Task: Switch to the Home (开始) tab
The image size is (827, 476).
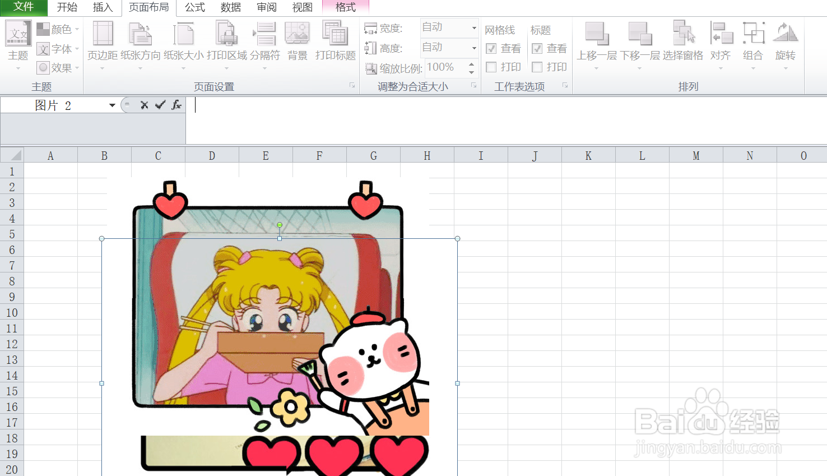Action: [x=67, y=7]
